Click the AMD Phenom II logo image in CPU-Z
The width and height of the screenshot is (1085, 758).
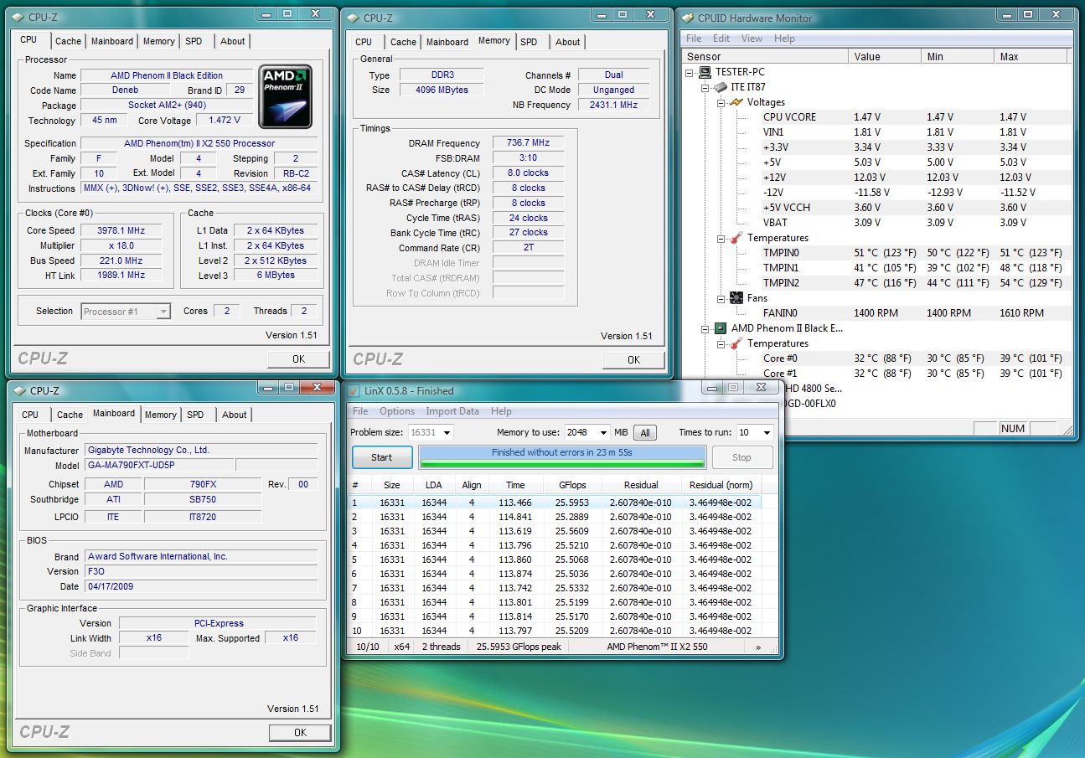(x=285, y=96)
